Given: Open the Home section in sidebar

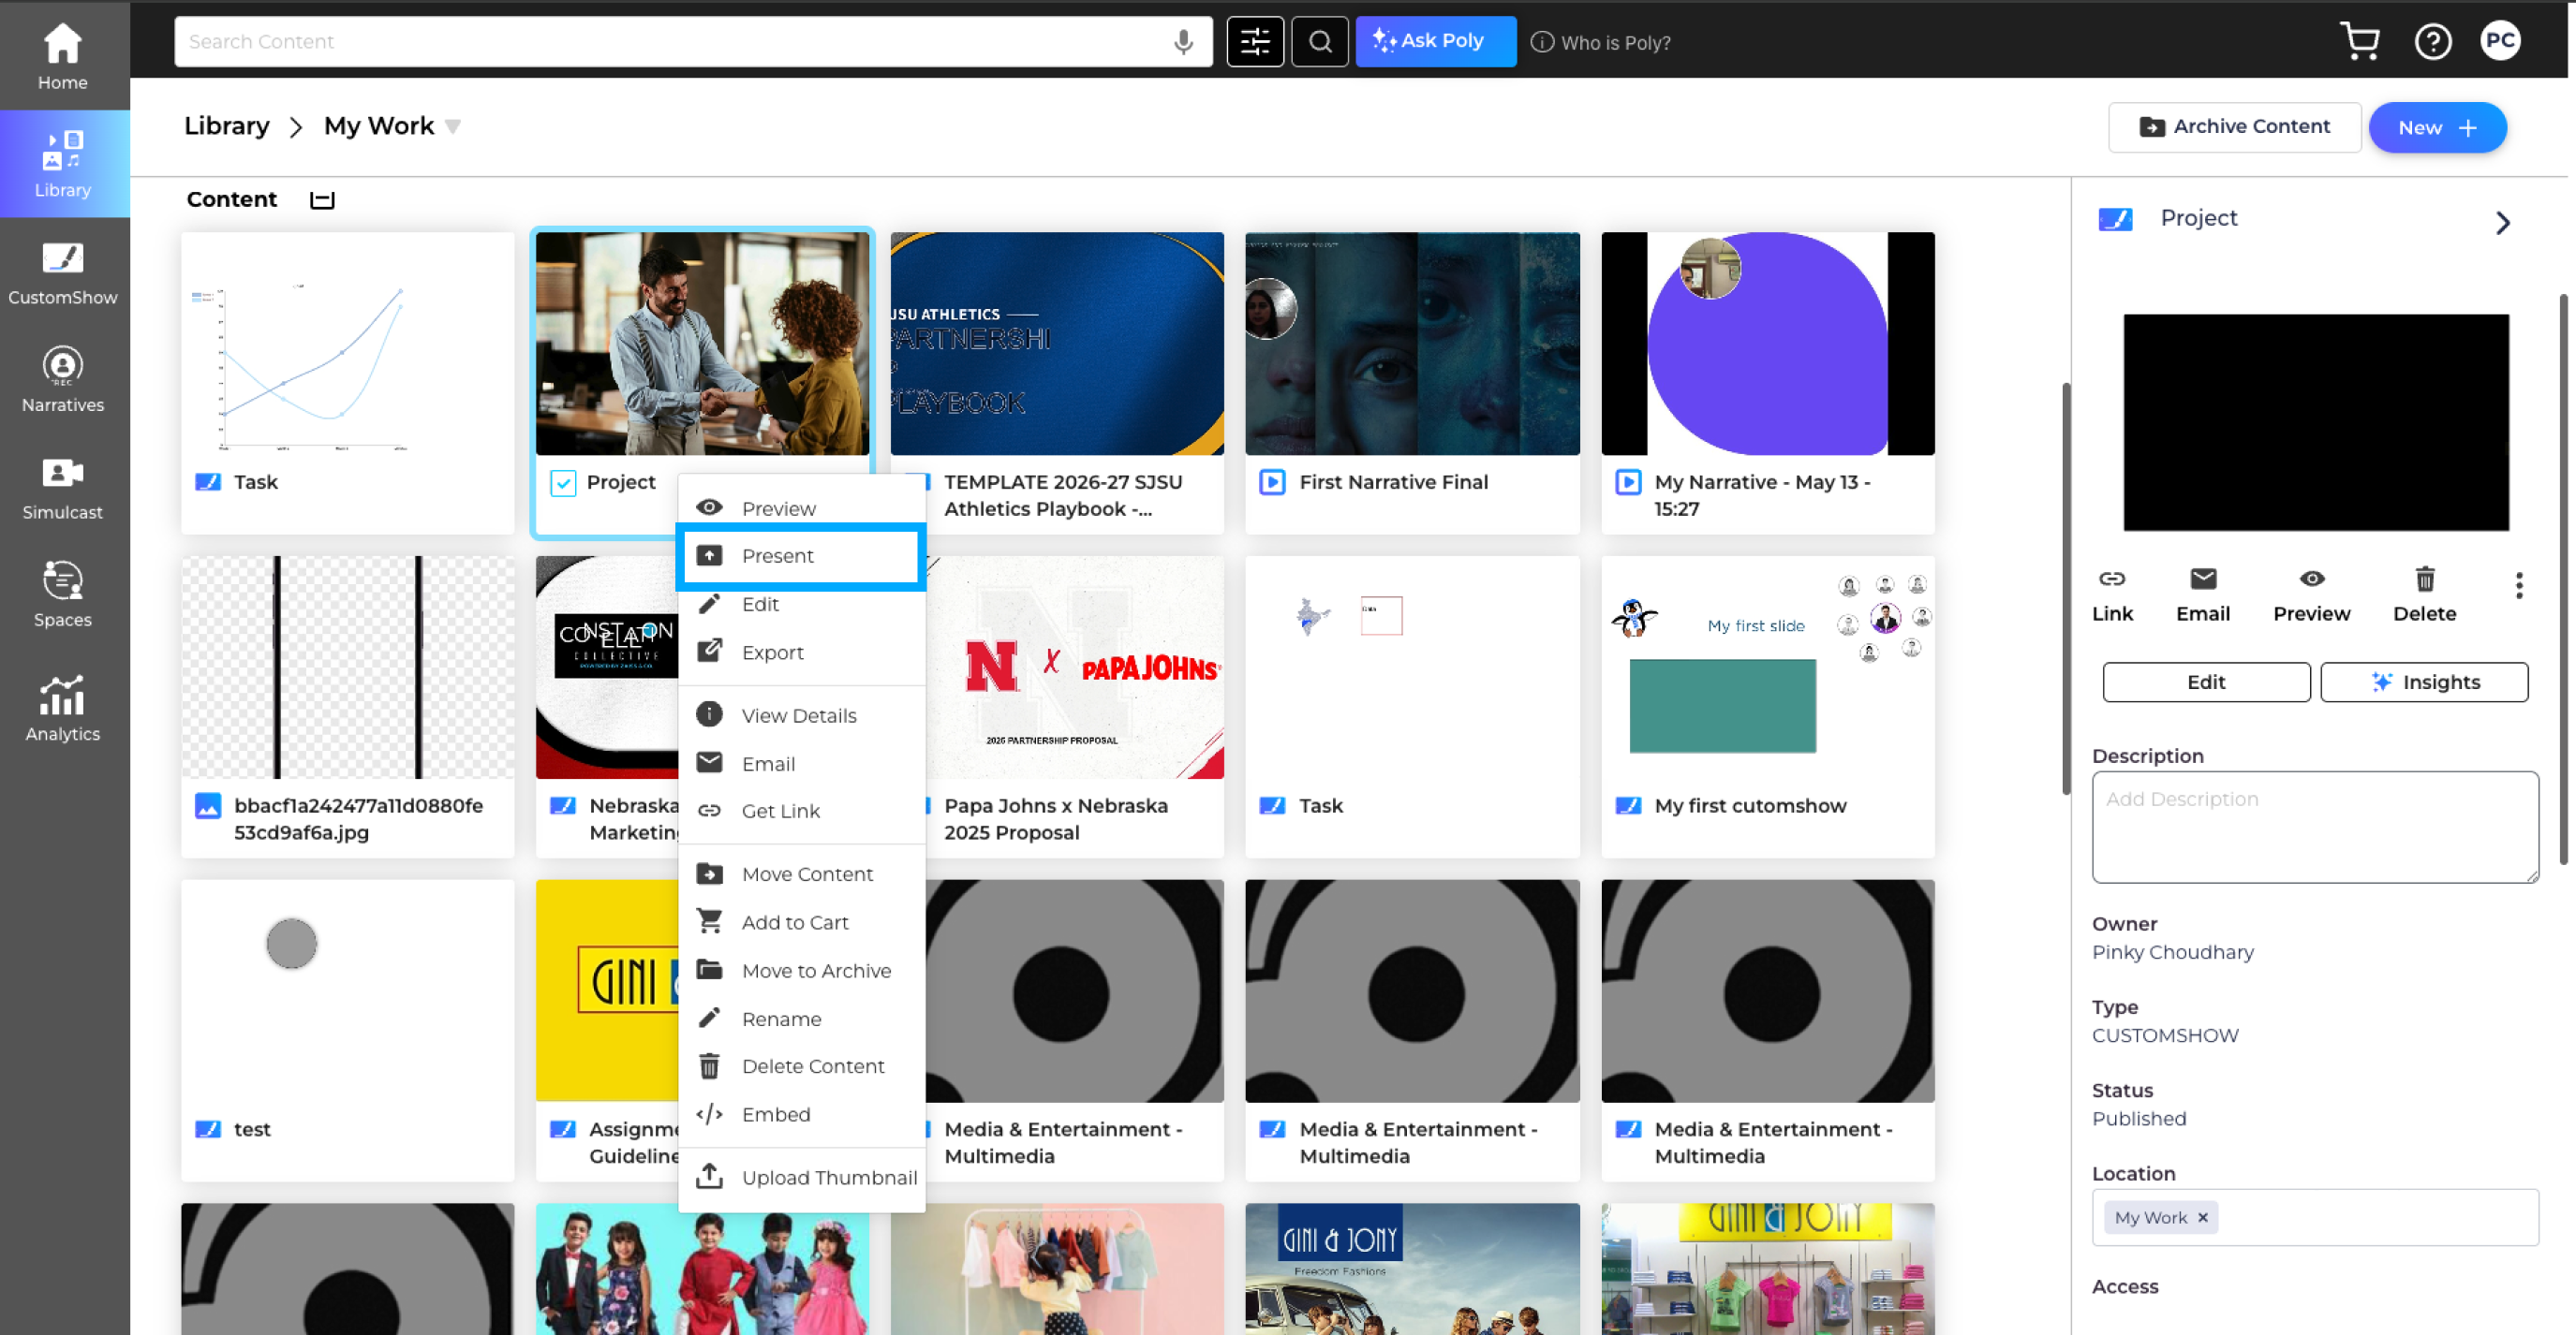Looking at the screenshot, I should [62, 56].
